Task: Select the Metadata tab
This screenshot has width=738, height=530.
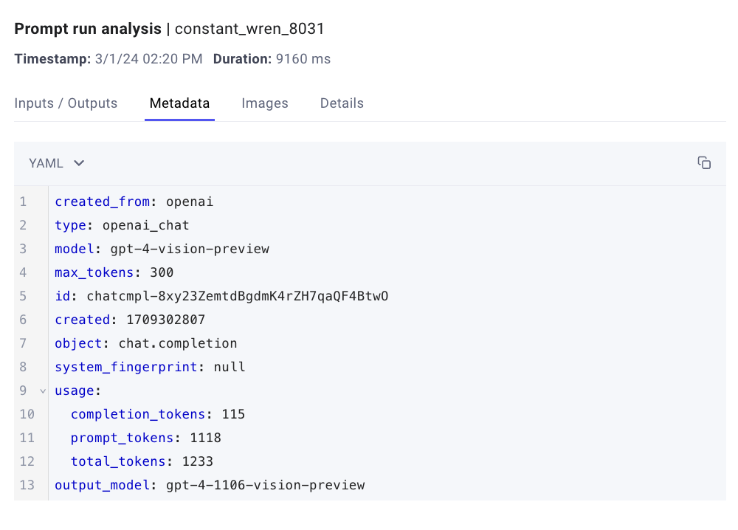Action: [179, 103]
